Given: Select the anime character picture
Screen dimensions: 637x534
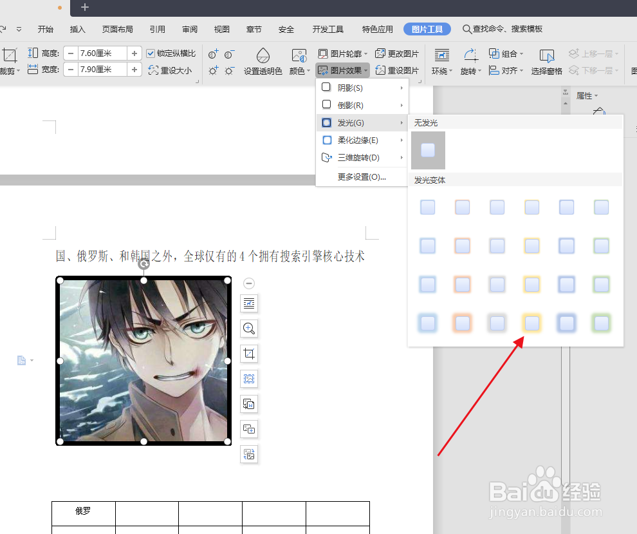Looking at the screenshot, I should coord(143,361).
